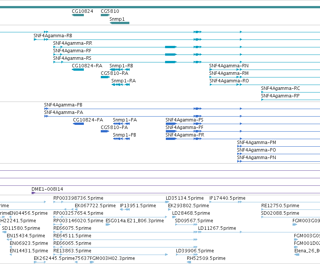Screen dimensions: 320x264
Task: Click the SNF4Agamma-RO transcript label
Action: (229, 81)
